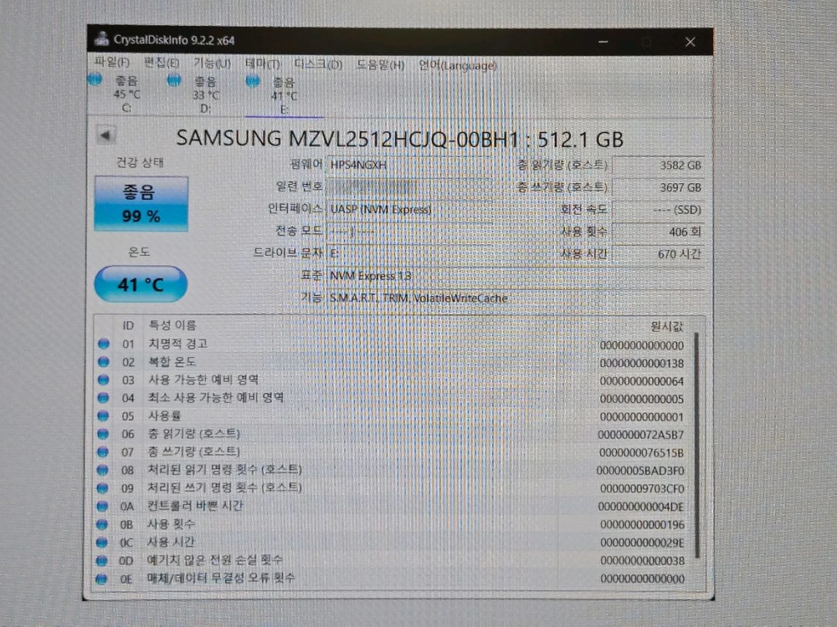Screen dimensions: 837x627
Task: Open the 테마(T) menu
Action: (x=262, y=64)
